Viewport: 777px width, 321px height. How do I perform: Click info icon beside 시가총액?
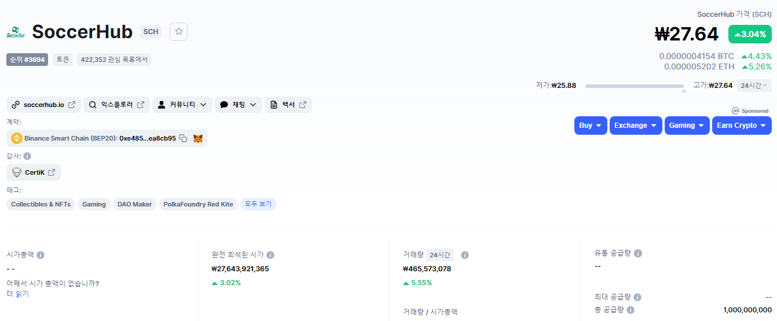pos(41,255)
